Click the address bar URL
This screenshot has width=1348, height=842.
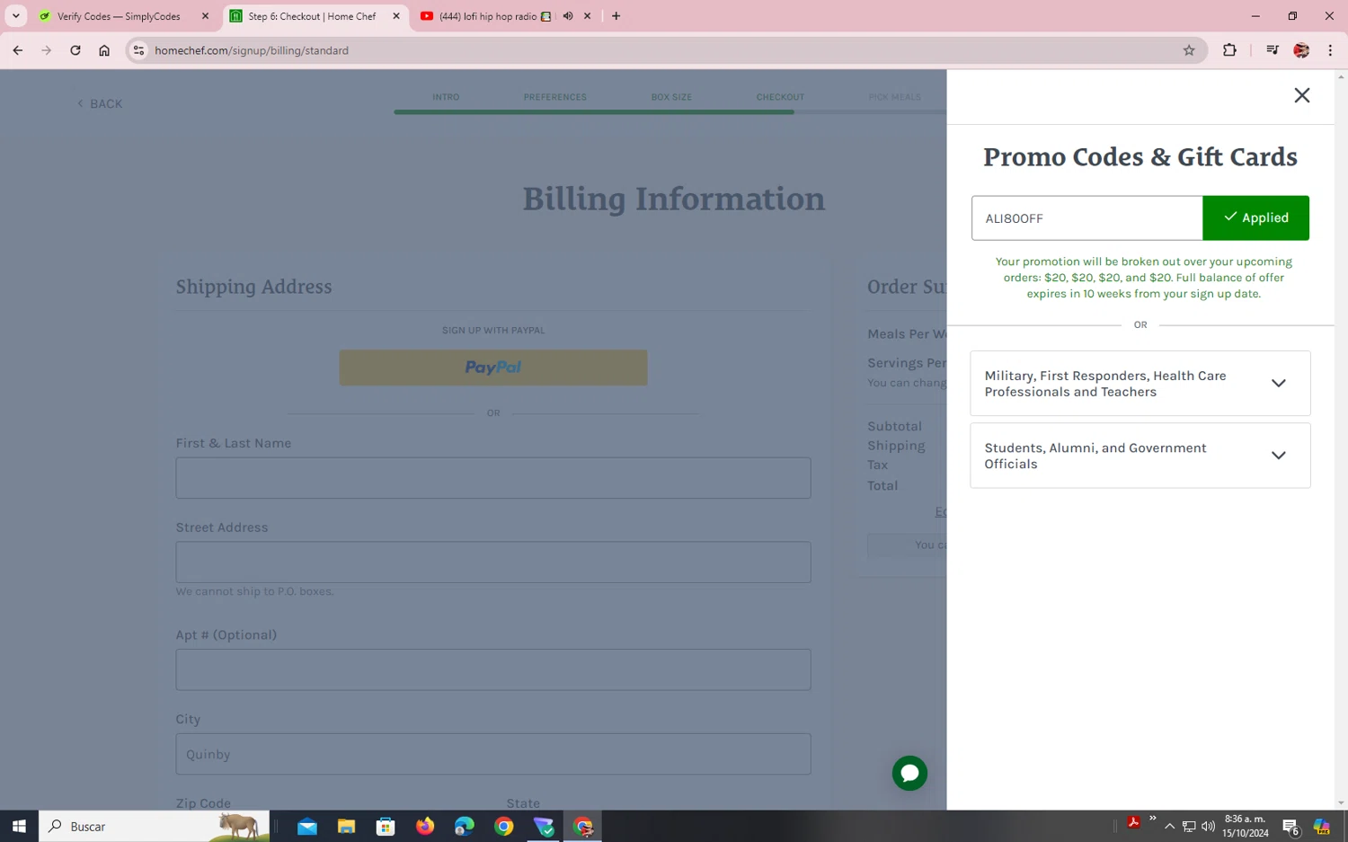pyautogui.click(x=252, y=50)
